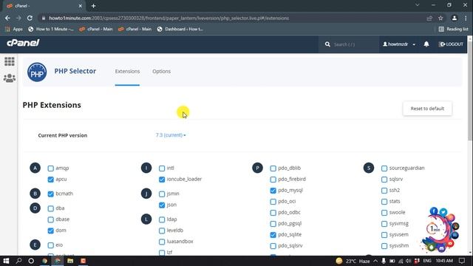Click Reset to default button
Image resolution: width=473 pixels, height=266 pixels.
[427, 109]
